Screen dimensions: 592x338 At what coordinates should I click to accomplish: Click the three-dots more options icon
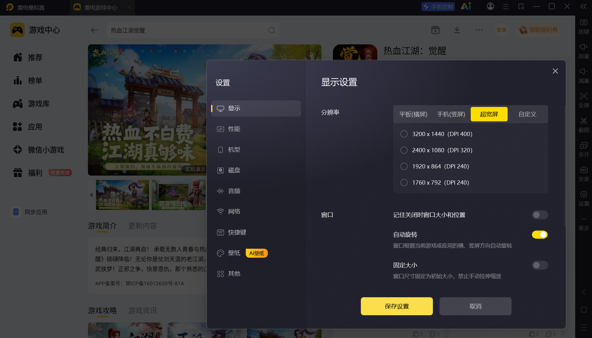click(479, 30)
